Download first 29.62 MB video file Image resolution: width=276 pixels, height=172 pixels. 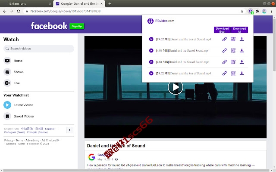(x=241, y=39)
